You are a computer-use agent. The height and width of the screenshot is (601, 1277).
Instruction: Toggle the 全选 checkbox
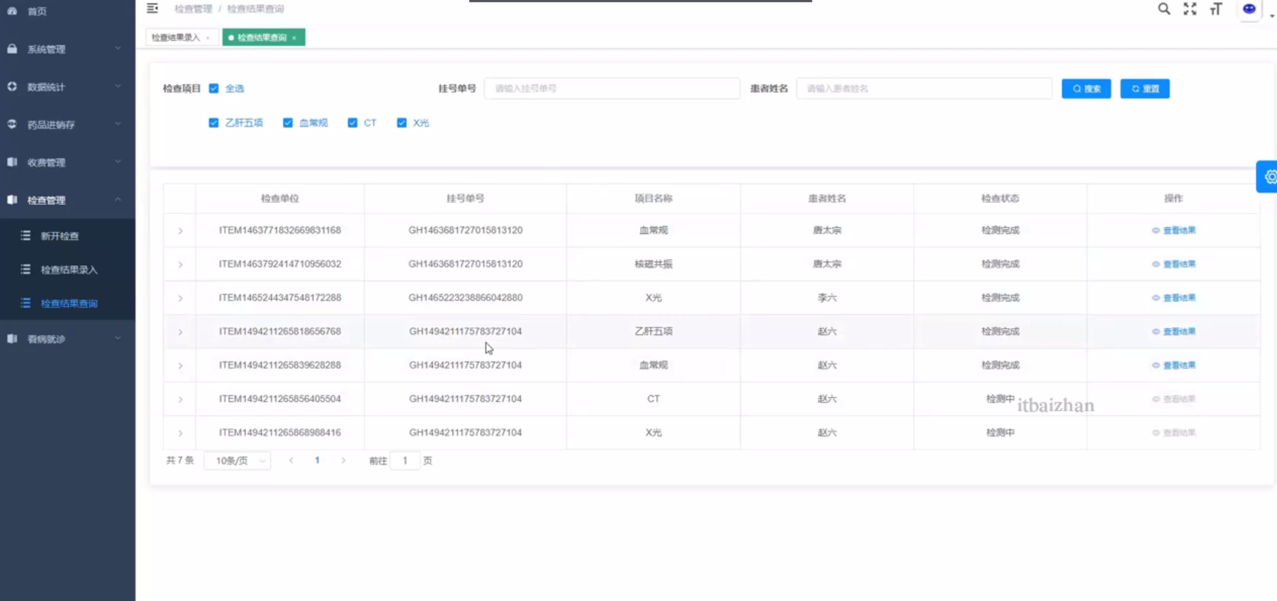214,88
